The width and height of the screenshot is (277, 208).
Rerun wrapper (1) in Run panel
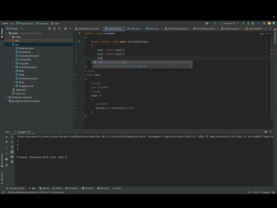coord(7,137)
